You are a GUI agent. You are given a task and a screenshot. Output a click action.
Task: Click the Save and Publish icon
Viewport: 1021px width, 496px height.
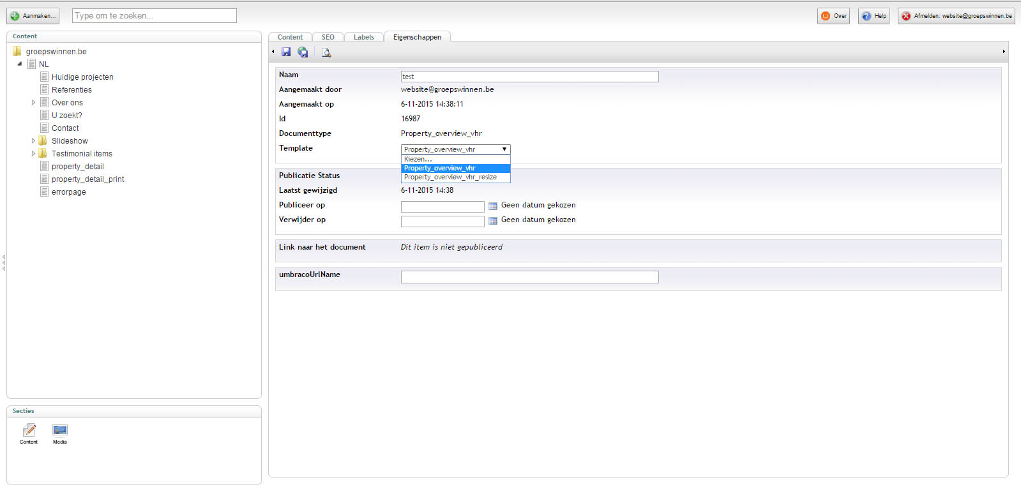click(303, 52)
